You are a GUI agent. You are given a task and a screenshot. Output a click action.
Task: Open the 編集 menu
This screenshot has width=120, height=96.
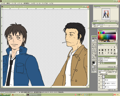coord(8,3)
